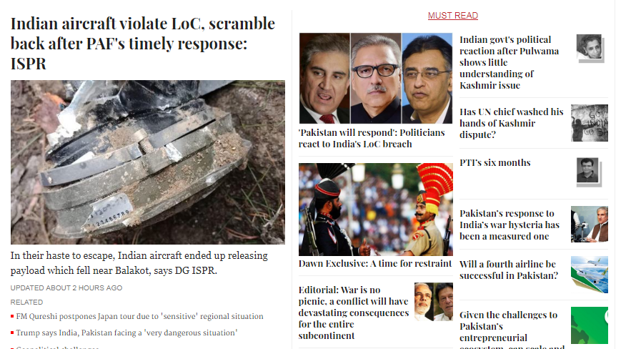Screen dimensions: 621x349
Task: Open 'Will a fourth airline be successful' article
Action: tap(509, 270)
